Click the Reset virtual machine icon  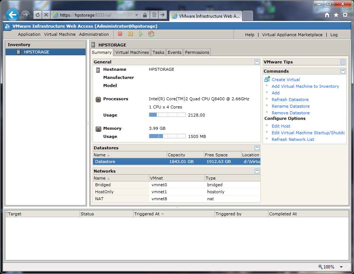[x=151, y=34]
